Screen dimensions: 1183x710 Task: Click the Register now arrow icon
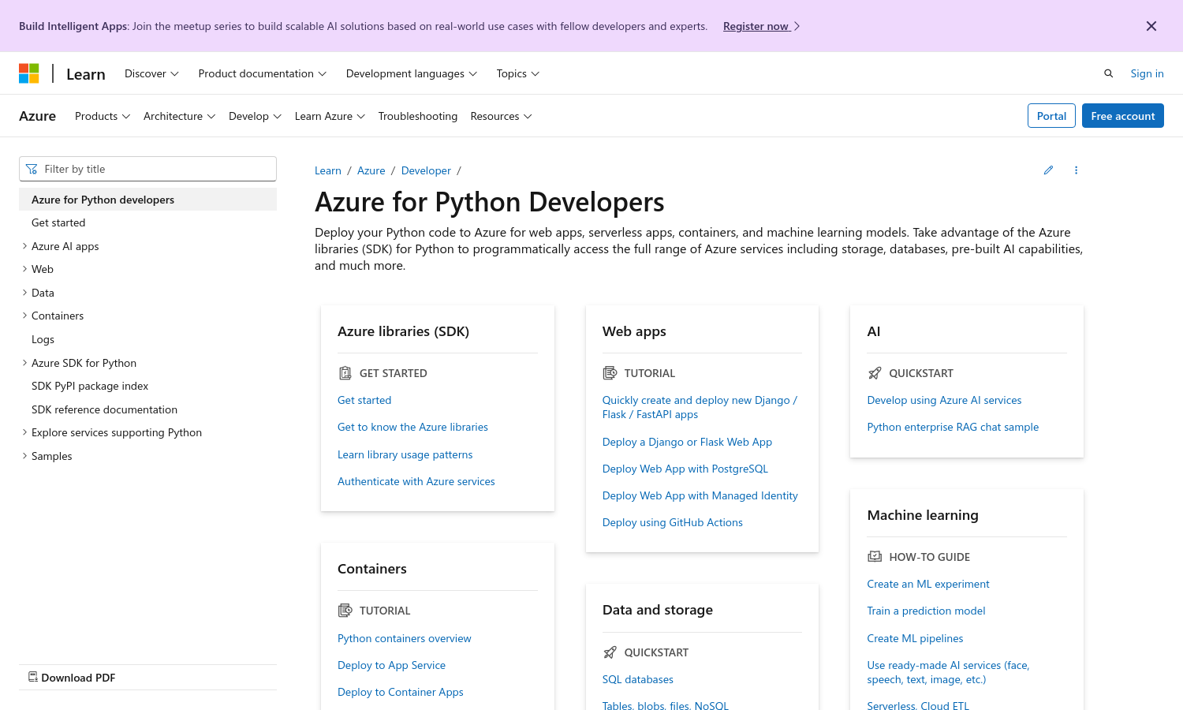pyautogui.click(x=797, y=26)
